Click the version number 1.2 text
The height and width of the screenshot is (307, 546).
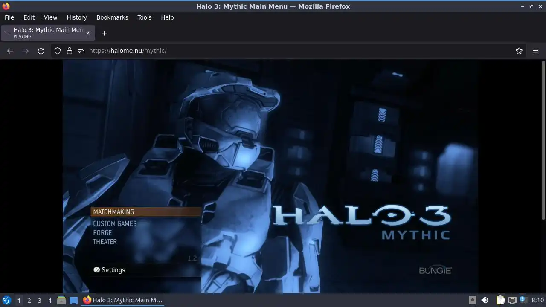192,258
